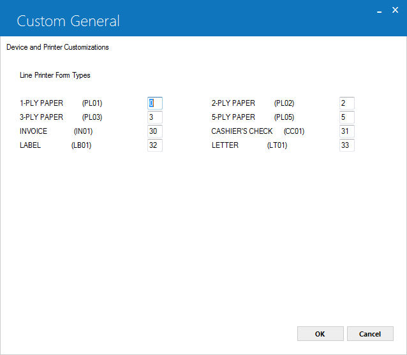Confirm changes with the OK button
Image resolution: width=407 pixels, height=355 pixels.
tap(320, 334)
